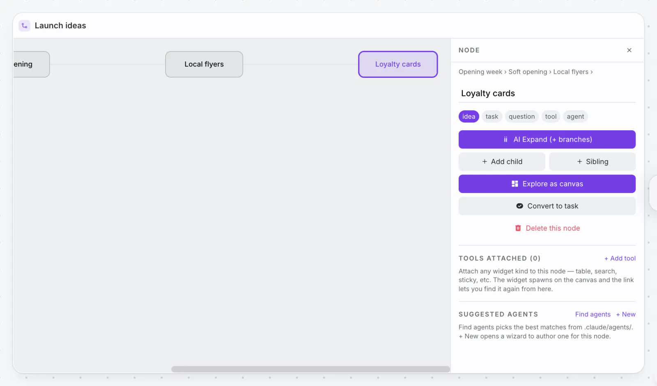Open the Opening week breadcrumb
Image resolution: width=657 pixels, height=386 pixels.
coord(480,72)
